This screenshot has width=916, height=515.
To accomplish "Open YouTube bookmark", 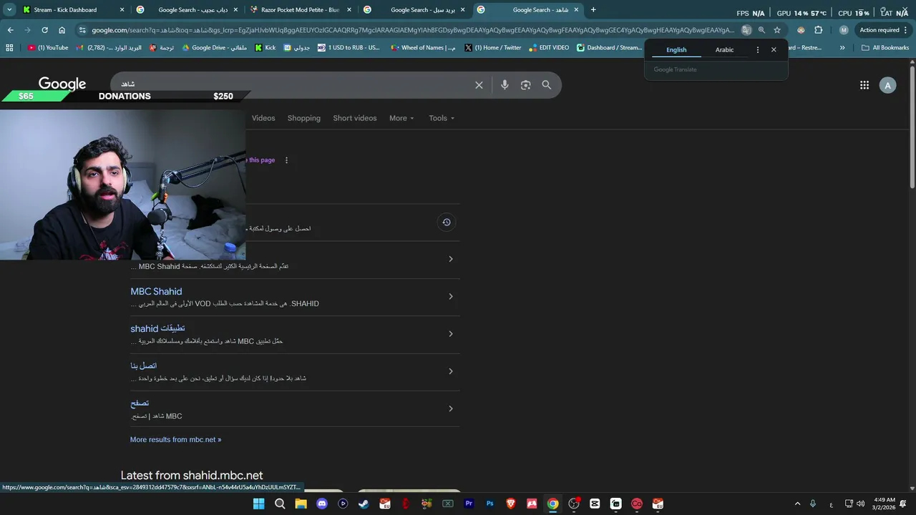I will click(48, 48).
